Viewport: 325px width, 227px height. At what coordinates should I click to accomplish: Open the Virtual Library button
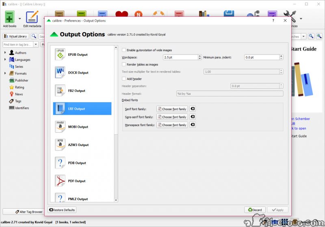(x=16, y=36)
